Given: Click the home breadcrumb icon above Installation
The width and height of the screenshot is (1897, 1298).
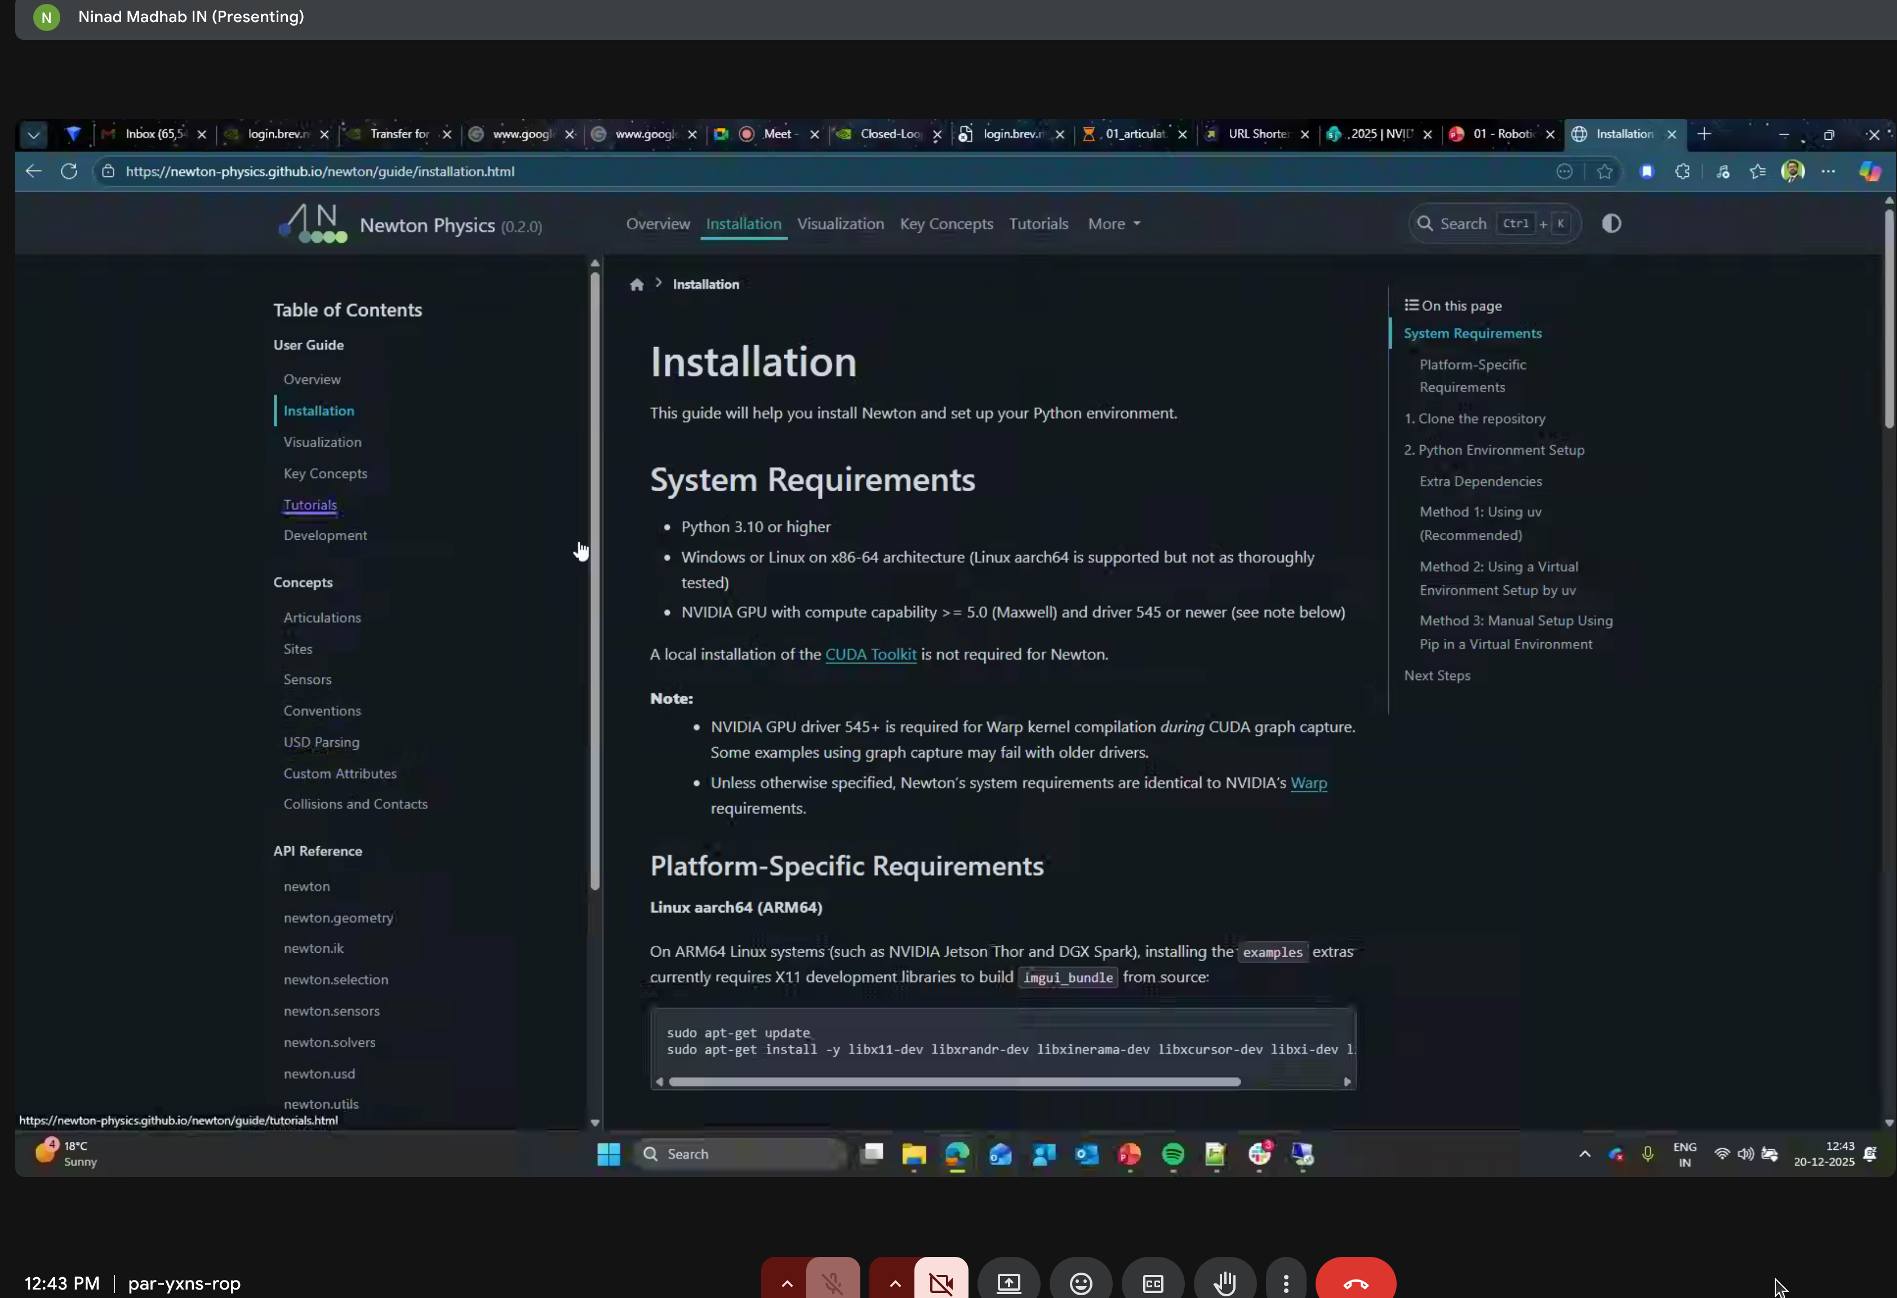Looking at the screenshot, I should 637,283.
